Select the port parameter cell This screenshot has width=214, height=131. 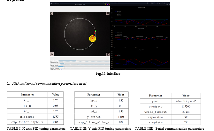pos(156,101)
